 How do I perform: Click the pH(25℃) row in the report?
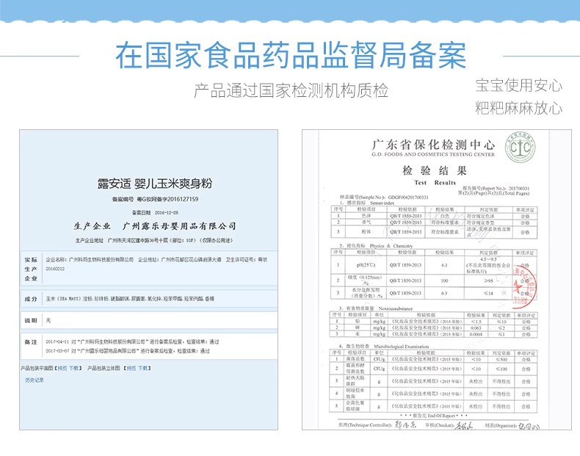pyautogui.click(x=433, y=265)
